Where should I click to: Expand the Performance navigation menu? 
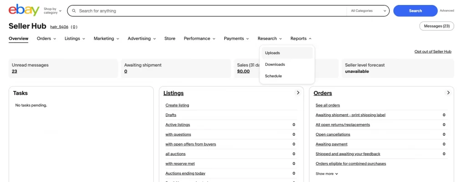[x=199, y=38]
